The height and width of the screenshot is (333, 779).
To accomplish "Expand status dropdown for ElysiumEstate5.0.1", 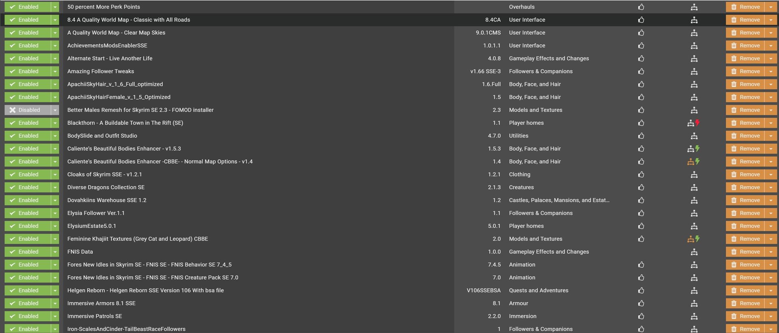I will (x=55, y=226).
